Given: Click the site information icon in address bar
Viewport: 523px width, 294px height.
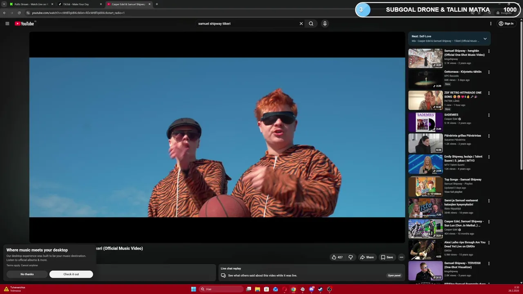Looking at the screenshot, I should [28, 13].
